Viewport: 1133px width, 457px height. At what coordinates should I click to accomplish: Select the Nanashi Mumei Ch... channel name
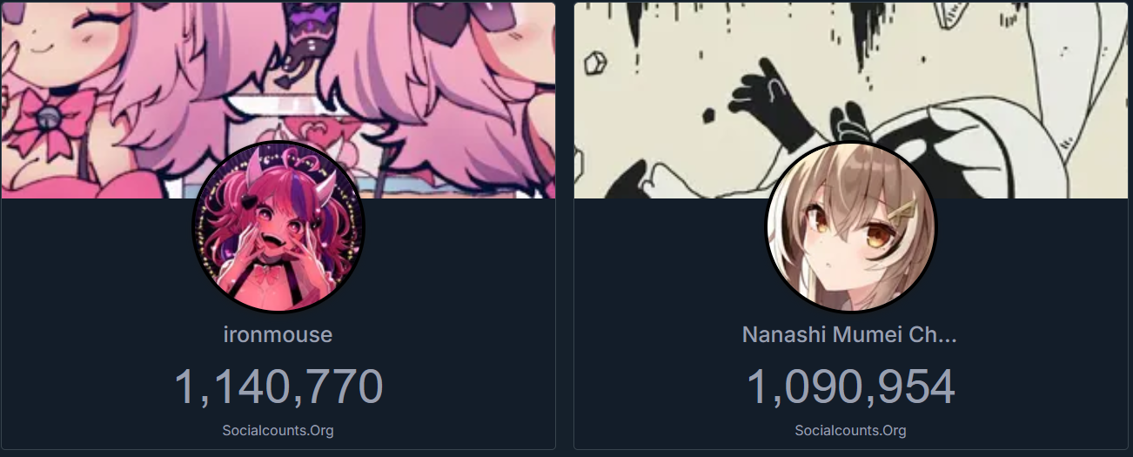click(849, 334)
